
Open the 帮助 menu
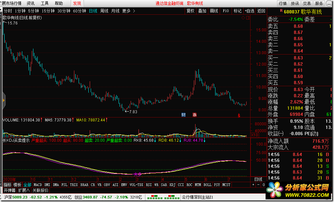[x=59, y=3]
